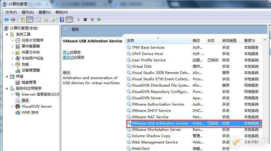Screen dimensions: 271x151
Task: Expand the Internet 信息服务(IIS) node
Action: [x=12, y=94]
